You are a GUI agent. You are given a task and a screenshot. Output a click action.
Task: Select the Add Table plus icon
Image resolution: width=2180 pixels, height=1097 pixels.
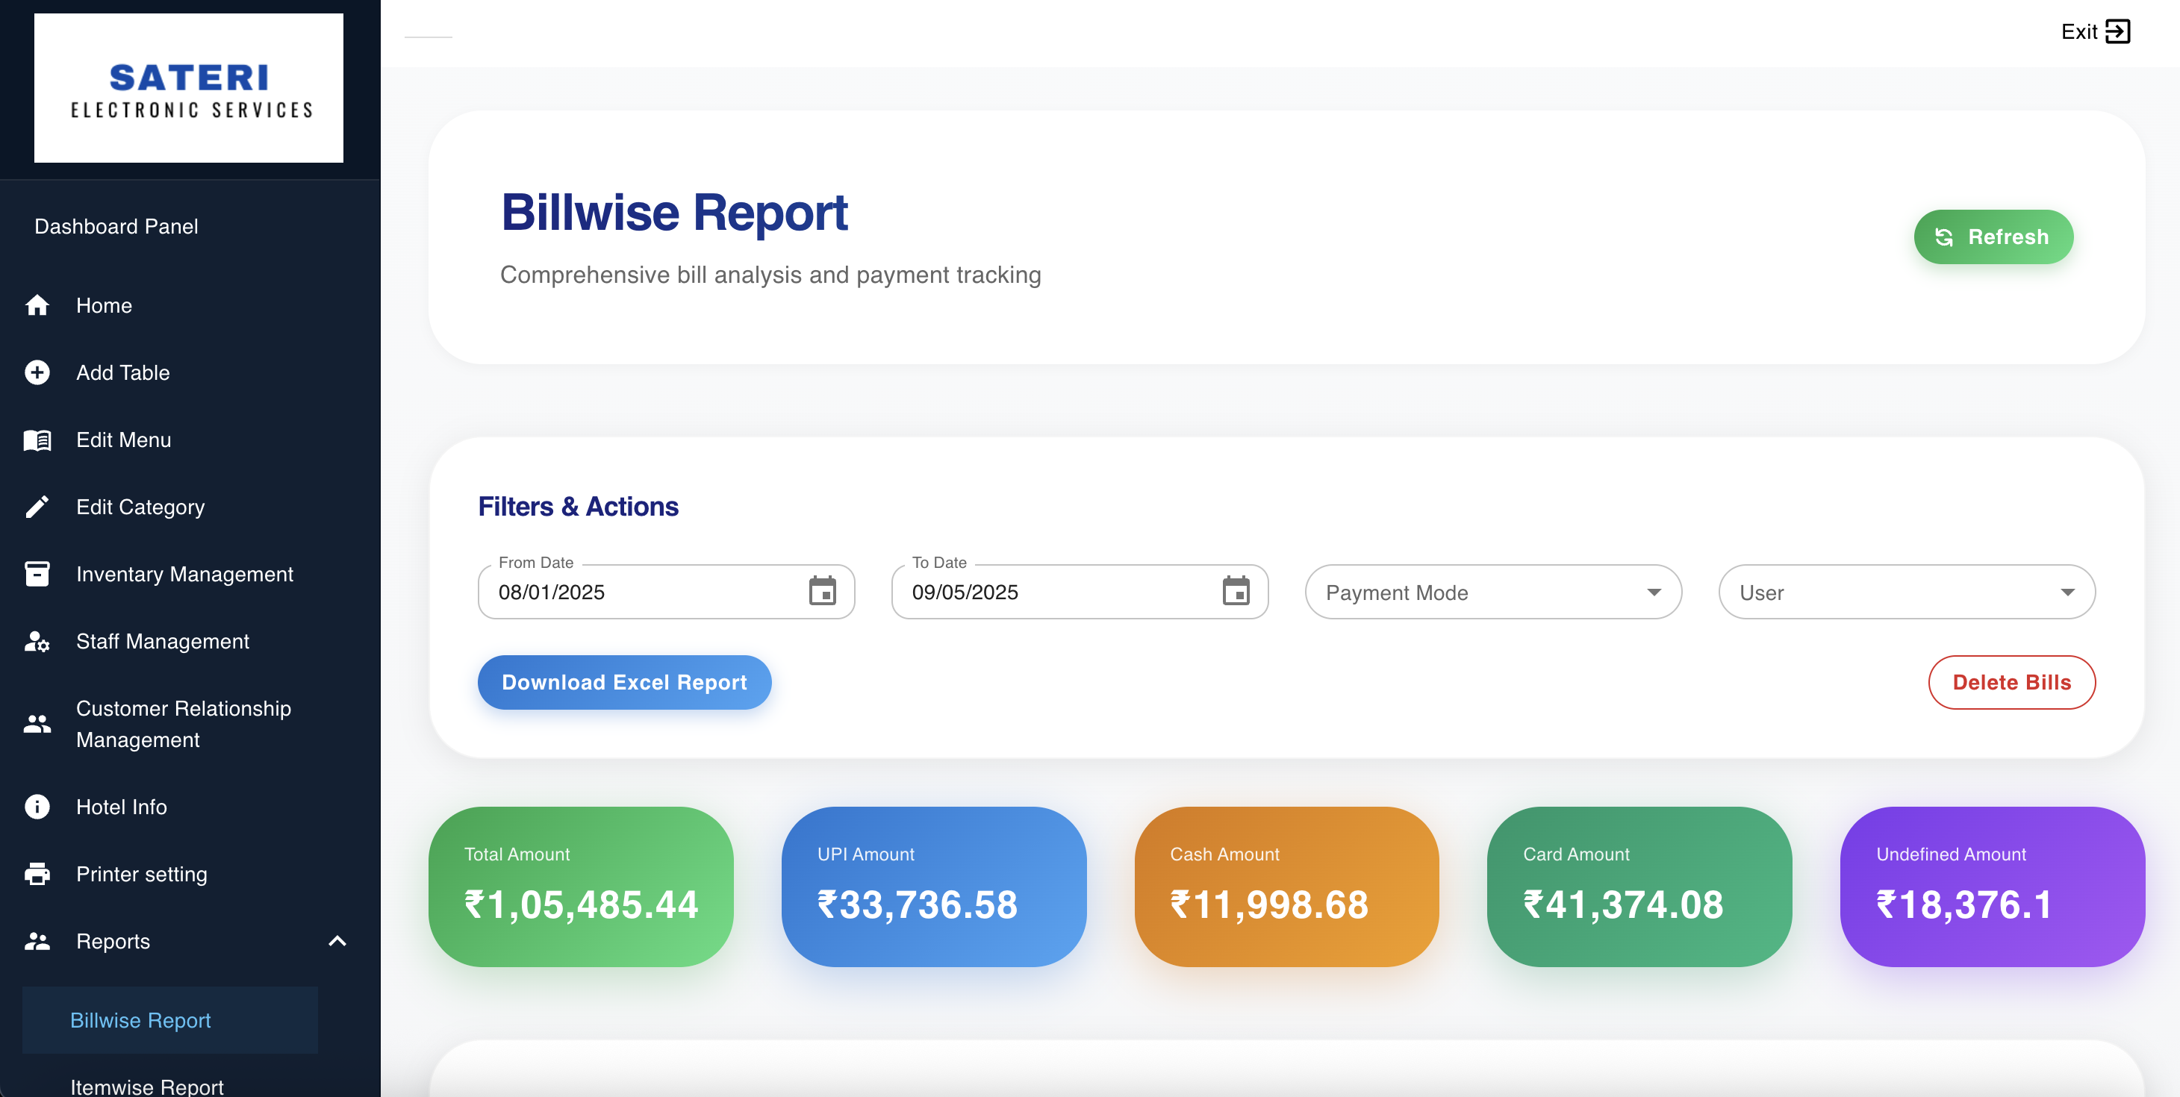(37, 372)
